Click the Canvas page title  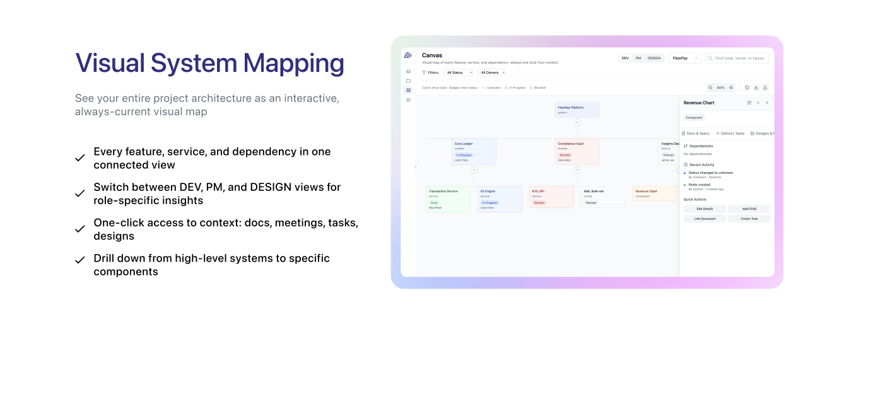(432, 55)
